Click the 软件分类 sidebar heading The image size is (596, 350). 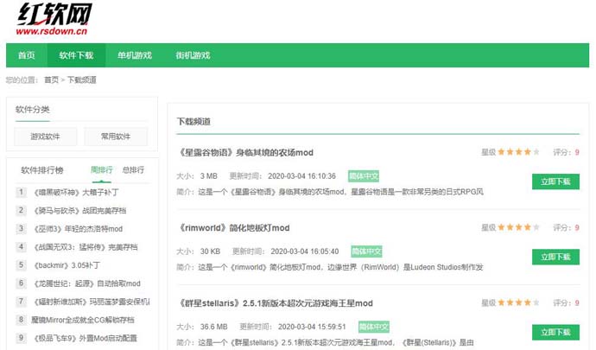tap(33, 110)
